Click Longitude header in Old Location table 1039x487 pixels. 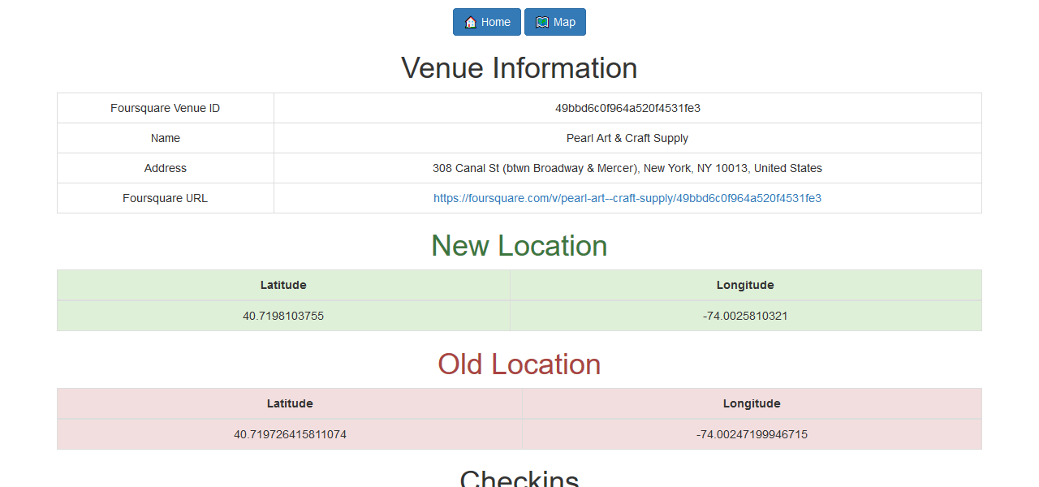coord(752,403)
